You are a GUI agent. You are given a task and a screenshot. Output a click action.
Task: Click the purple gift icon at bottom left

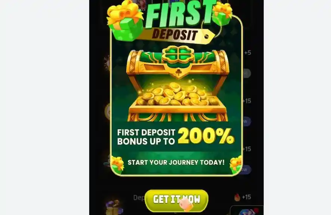point(114,208)
